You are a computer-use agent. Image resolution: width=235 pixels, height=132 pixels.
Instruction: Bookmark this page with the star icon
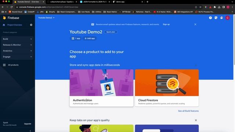tap(200, 7)
